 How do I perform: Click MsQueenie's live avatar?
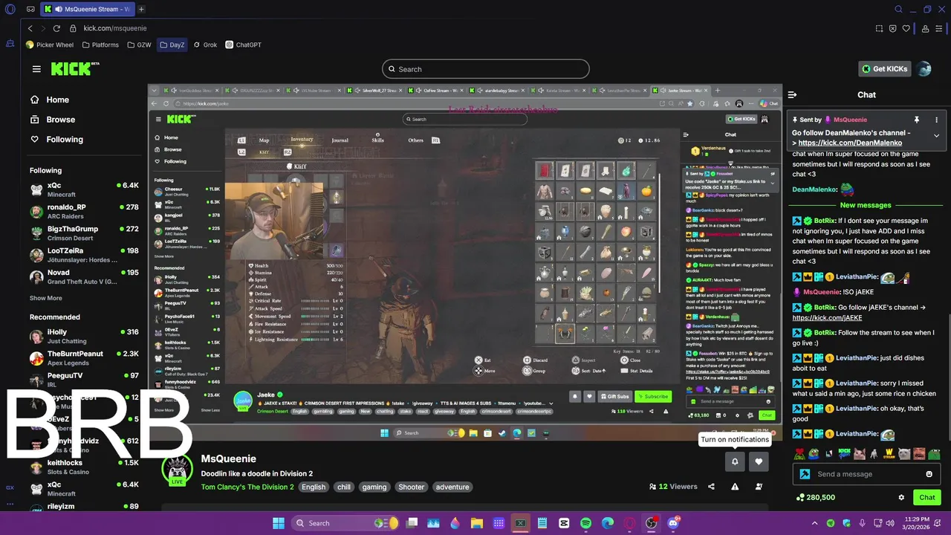[177, 470]
